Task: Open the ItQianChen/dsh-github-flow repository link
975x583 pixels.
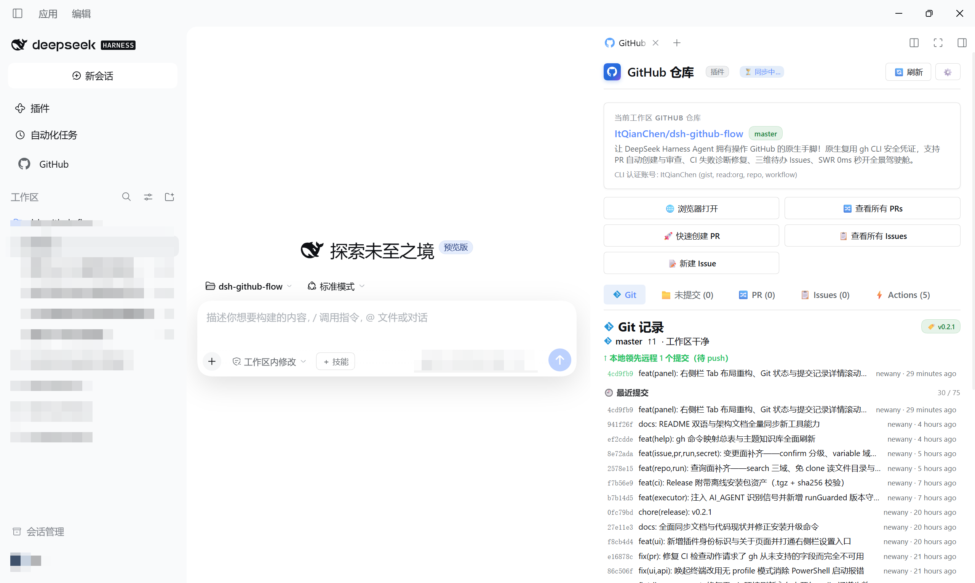Action: click(x=679, y=134)
